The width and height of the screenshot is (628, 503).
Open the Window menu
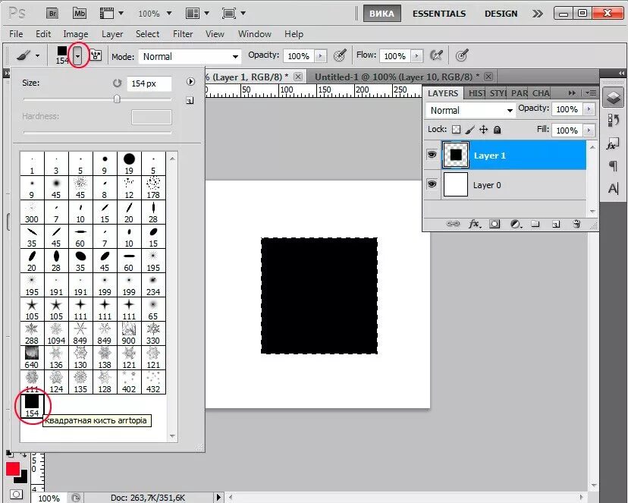tap(254, 34)
